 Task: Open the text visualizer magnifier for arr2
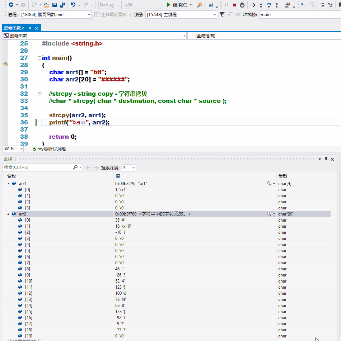point(269,214)
